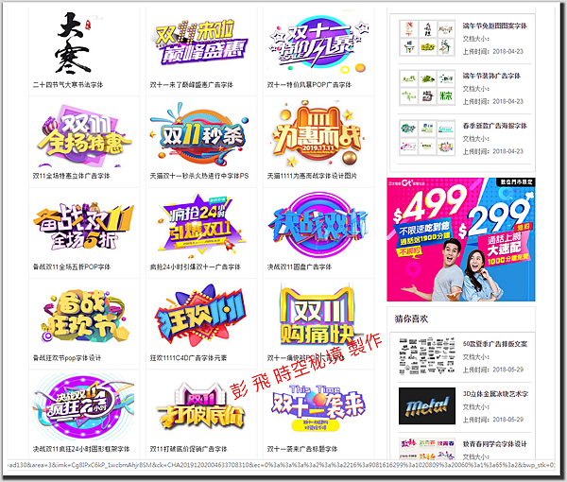Click the 决战双11疯狂24小时 caption link

(x=81, y=449)
